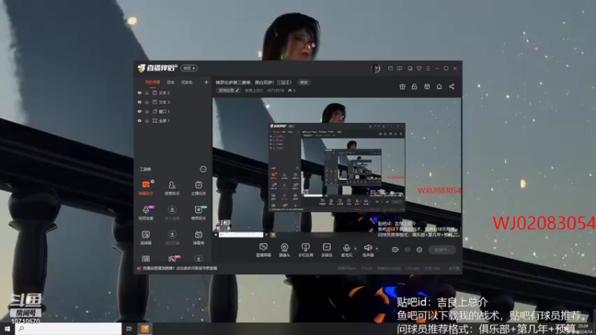Click the orange app icon on taskbar

[145, 329]
